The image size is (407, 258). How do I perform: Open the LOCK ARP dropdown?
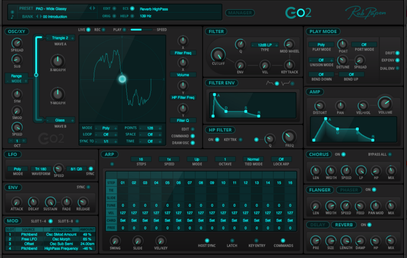point(281,159)
